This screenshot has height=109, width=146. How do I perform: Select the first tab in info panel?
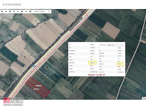[103, 45]
